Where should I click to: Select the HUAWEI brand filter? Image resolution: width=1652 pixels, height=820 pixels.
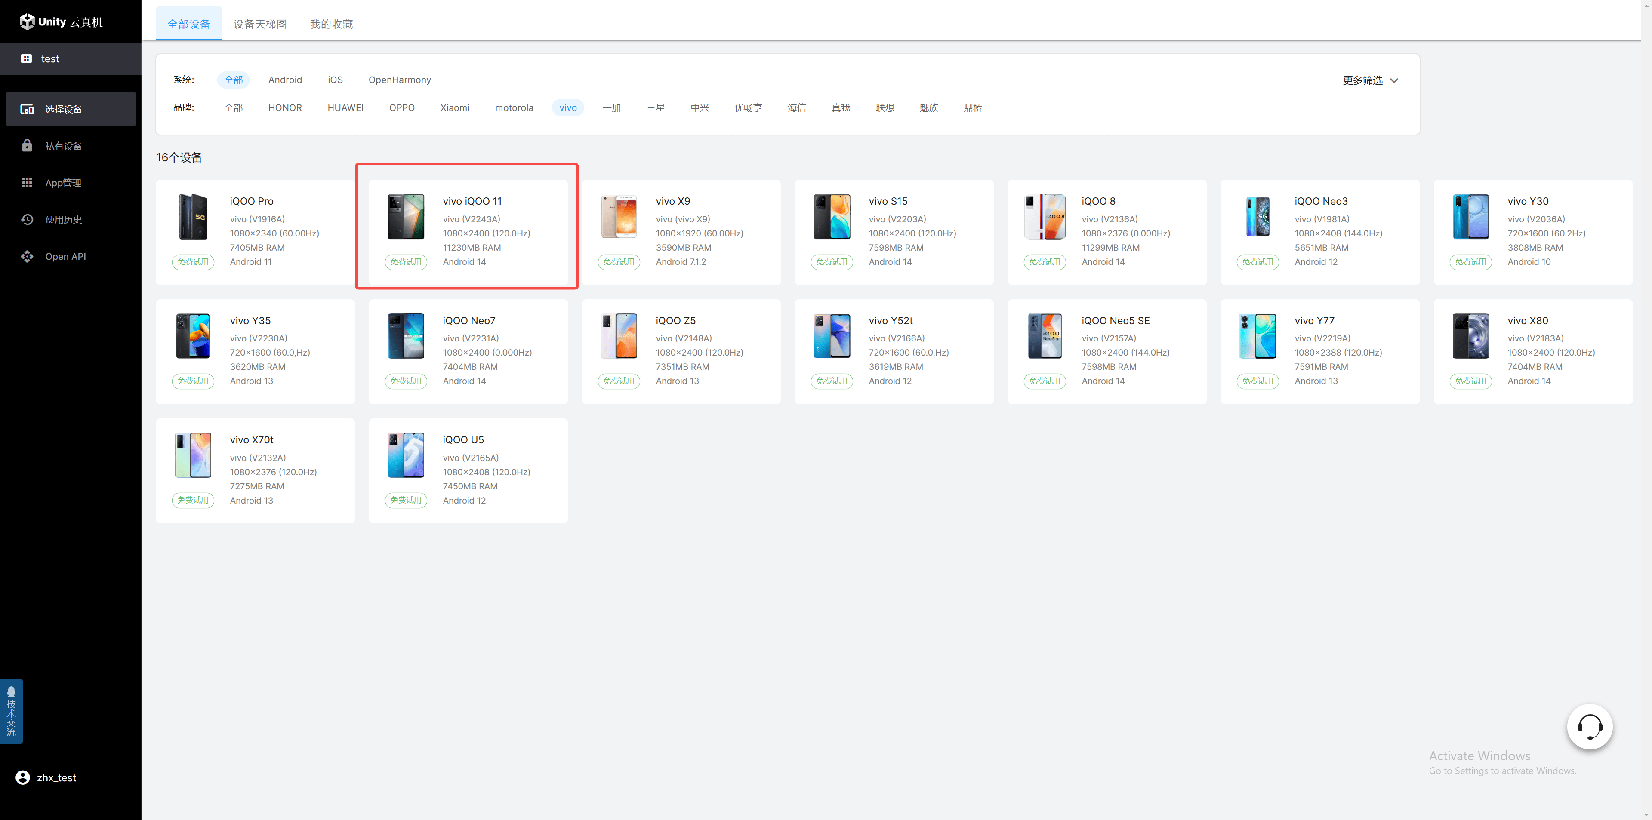(345, 107)
